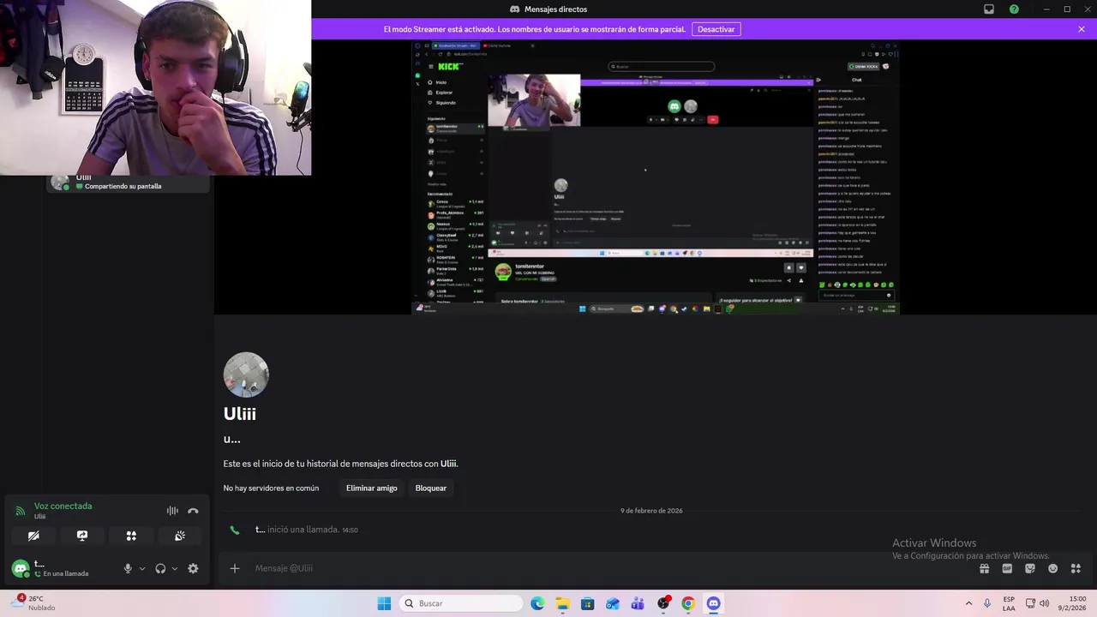Screen dimensions: 1097x617
Task: Click Discord icon in taskbar
Action: (x=713, y=603)
